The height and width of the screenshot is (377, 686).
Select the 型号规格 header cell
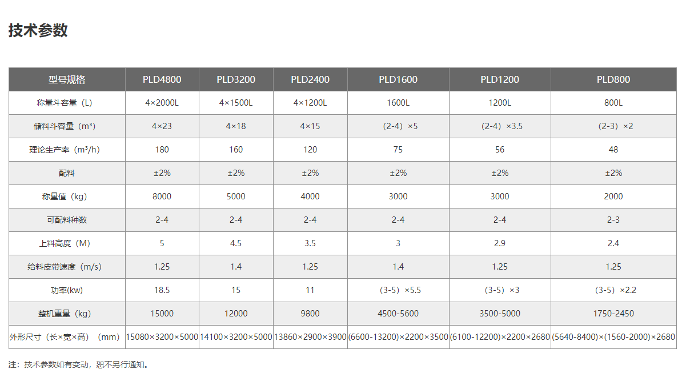[x=67, y=79]
